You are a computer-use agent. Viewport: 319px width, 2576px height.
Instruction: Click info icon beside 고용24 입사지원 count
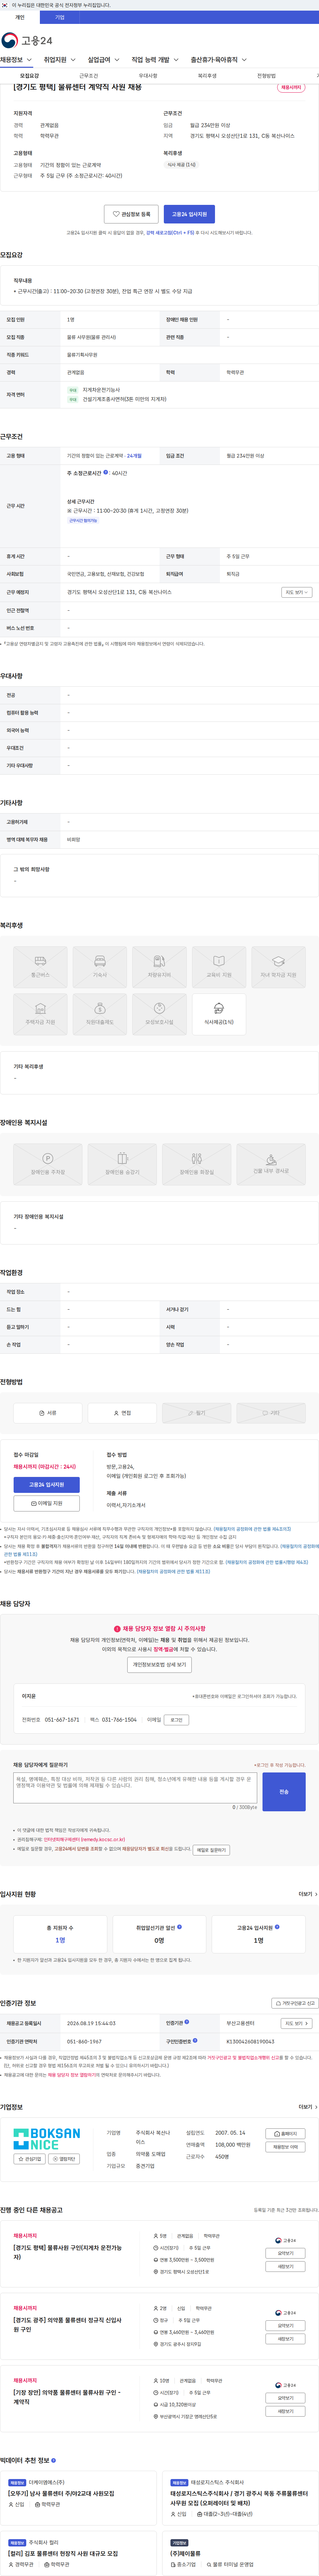(277, 1927)
